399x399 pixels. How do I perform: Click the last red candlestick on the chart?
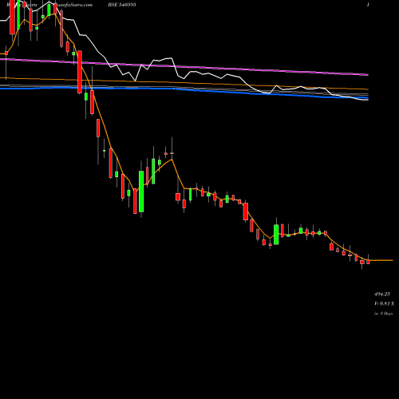tap(368, 262)
